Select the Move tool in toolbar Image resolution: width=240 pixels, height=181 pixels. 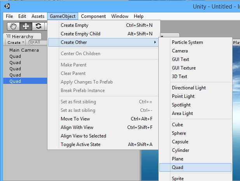coord(26,26)
